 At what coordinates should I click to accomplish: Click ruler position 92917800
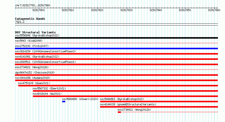tap(38, 10)
